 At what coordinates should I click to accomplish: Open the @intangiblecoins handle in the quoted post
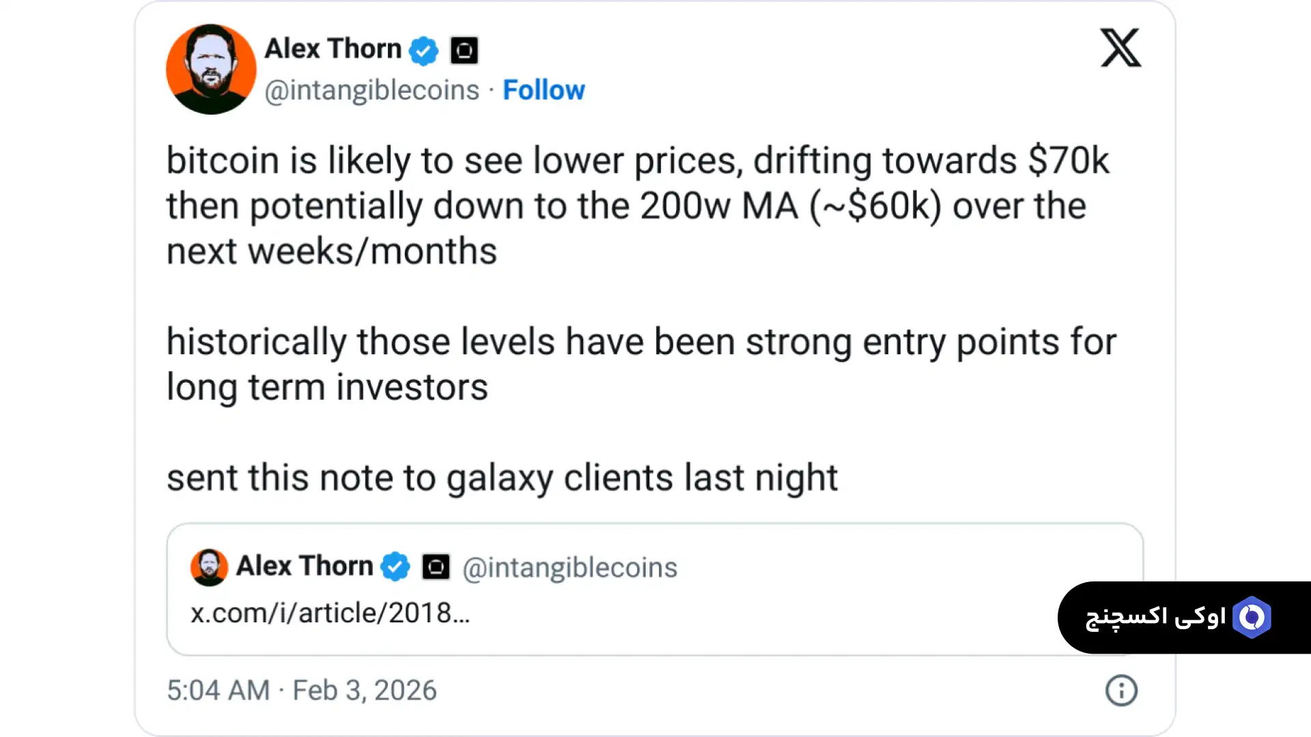(x=569, y=568)
